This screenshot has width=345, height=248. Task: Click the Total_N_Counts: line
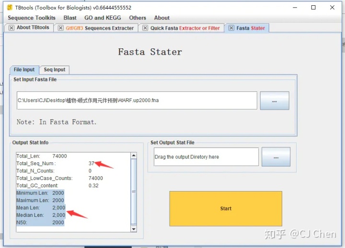click(54, 171)
